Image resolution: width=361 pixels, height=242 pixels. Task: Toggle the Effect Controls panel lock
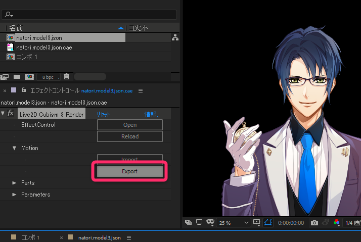tap(23, 90)
